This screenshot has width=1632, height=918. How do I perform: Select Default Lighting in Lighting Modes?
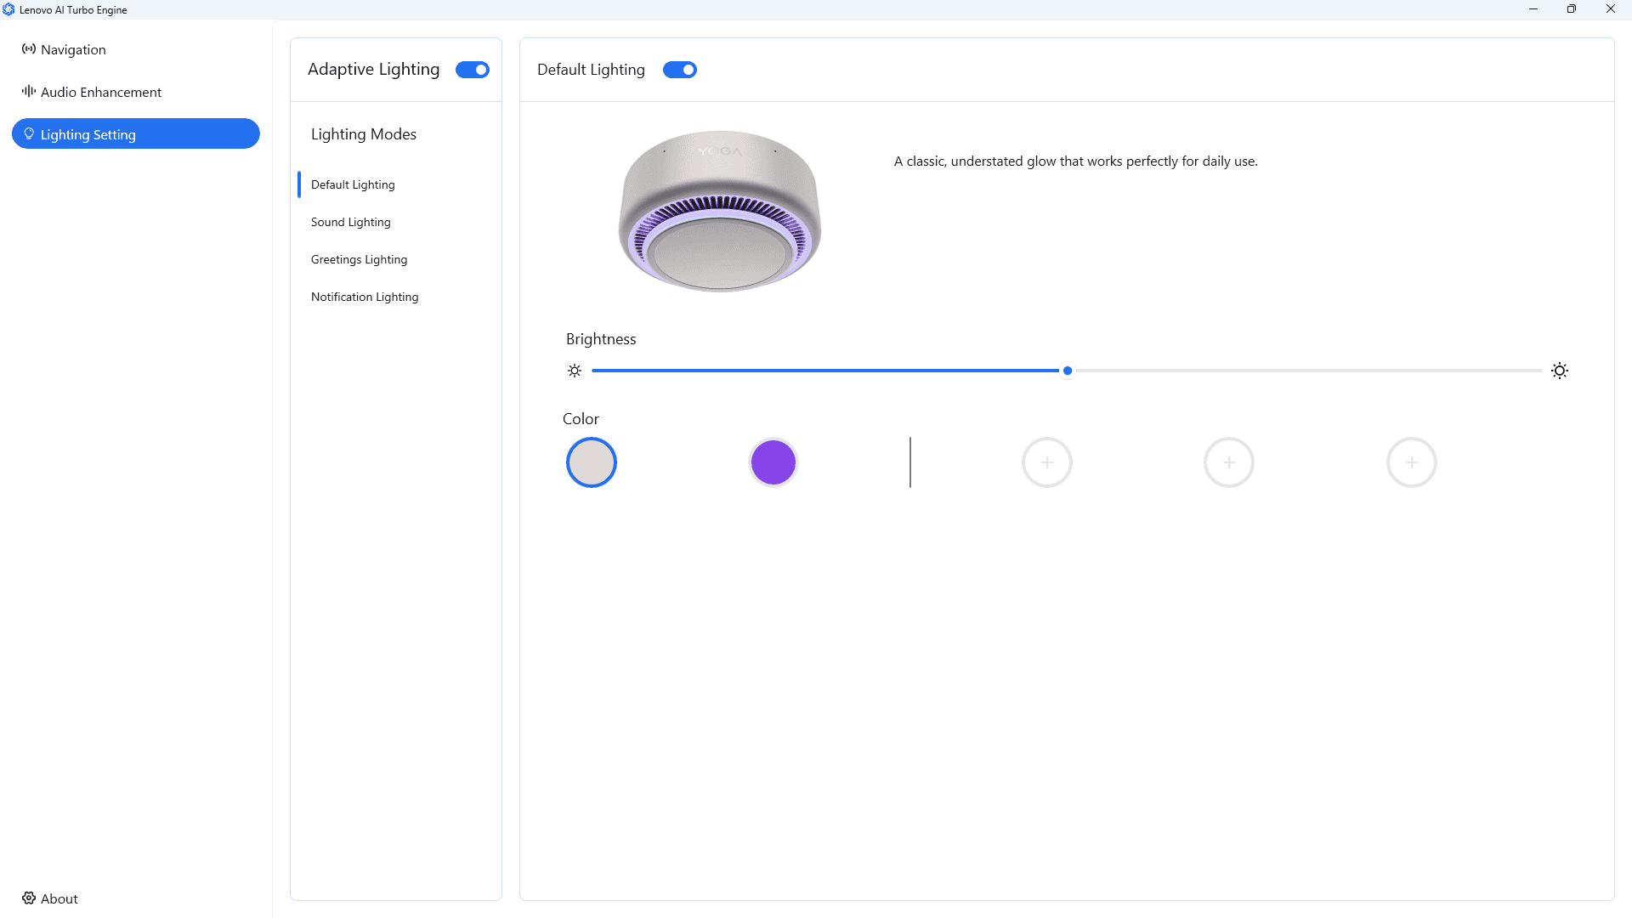coord(353,184)
